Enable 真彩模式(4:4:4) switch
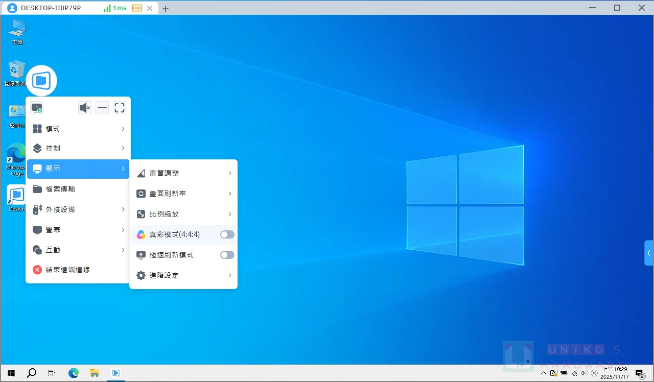The width and height of the screenshot is (654, 382). 226,234
